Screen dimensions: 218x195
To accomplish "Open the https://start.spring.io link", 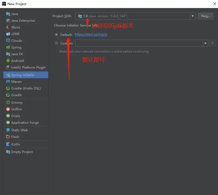I will click(91, 34).
